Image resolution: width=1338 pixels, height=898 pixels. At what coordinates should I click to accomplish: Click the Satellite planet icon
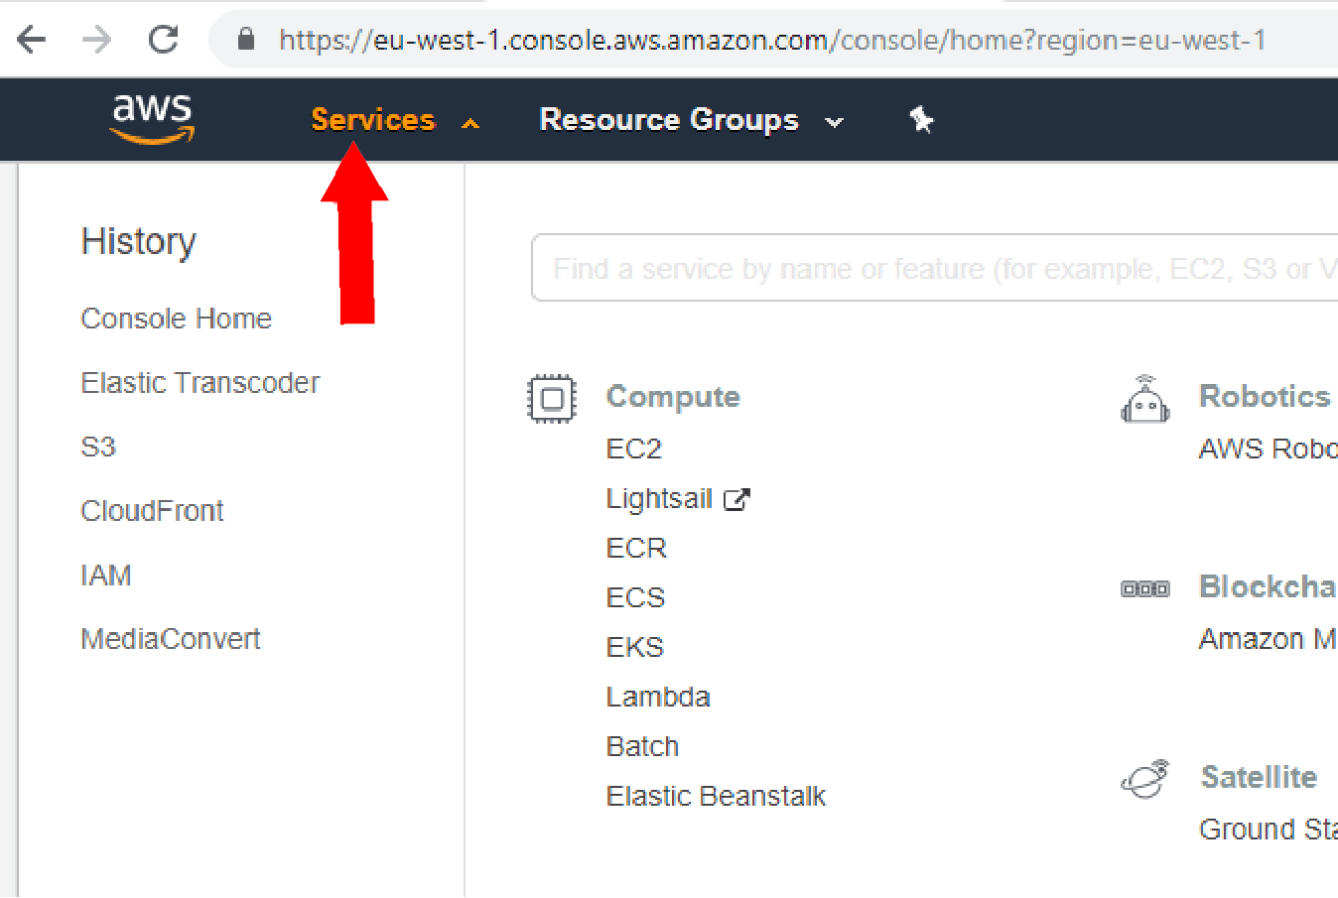coord(1145,779)
